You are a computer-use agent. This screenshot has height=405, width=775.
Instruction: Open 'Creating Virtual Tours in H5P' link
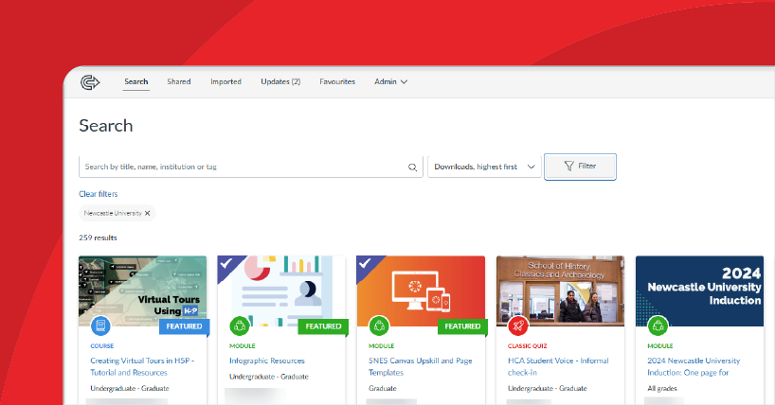tap(142, 366)
